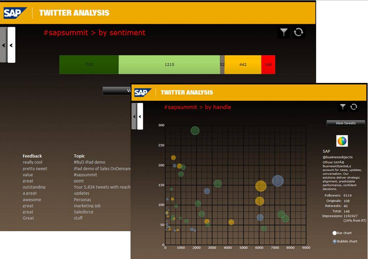Viewport: 368px width, 259px height.
Task: Refresh the by handle bubble chart
Action: click(x=354, y=107)
